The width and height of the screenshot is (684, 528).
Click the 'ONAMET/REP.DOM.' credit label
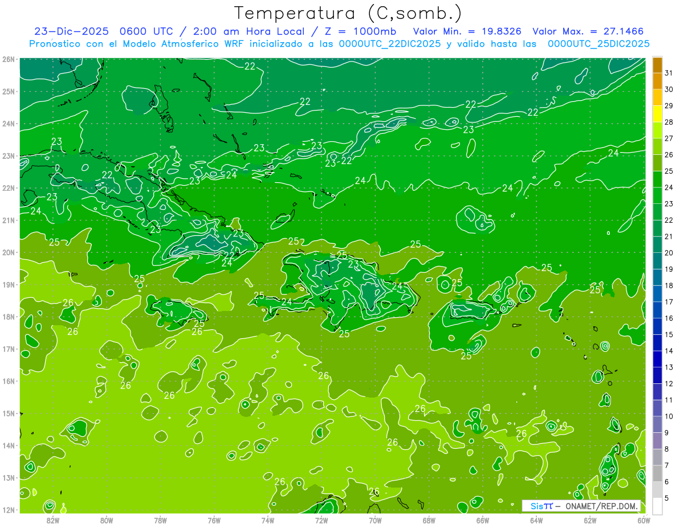click(x=603, y=506)
